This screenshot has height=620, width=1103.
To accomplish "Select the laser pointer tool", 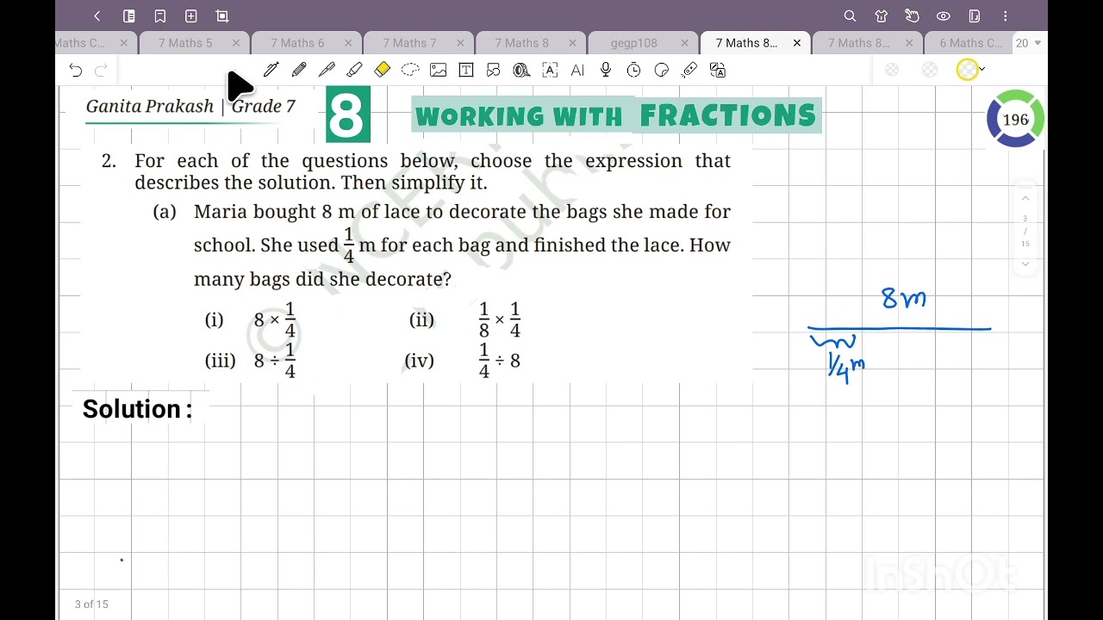I will click(689, 70).
